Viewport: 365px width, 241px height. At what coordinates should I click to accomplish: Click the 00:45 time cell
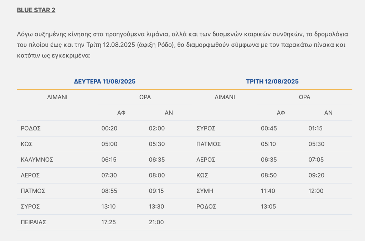[x=269, y=129]
